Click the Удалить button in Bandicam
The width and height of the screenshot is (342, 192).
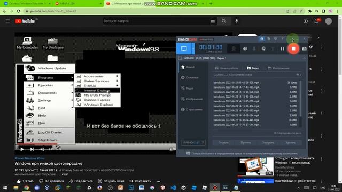coord(291,143)
